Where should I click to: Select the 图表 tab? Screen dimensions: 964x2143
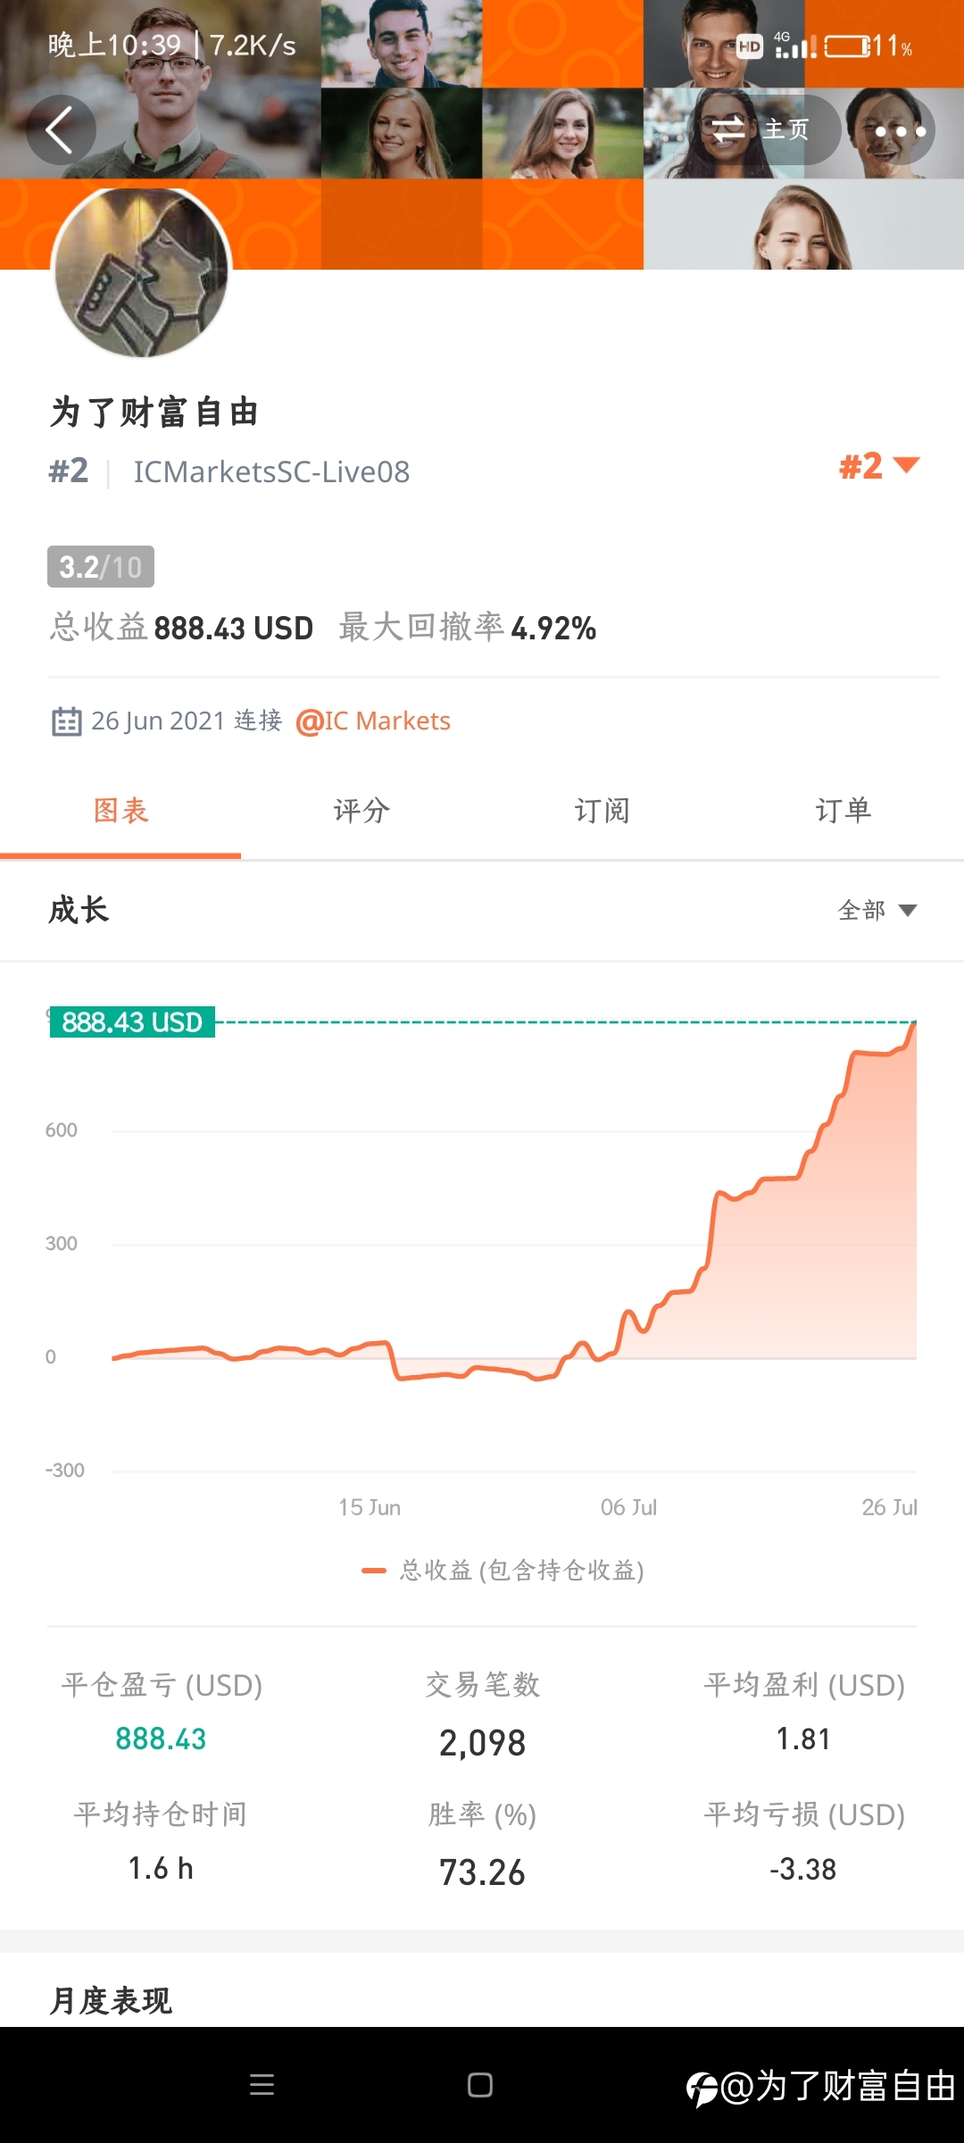(x=120, y=812)
